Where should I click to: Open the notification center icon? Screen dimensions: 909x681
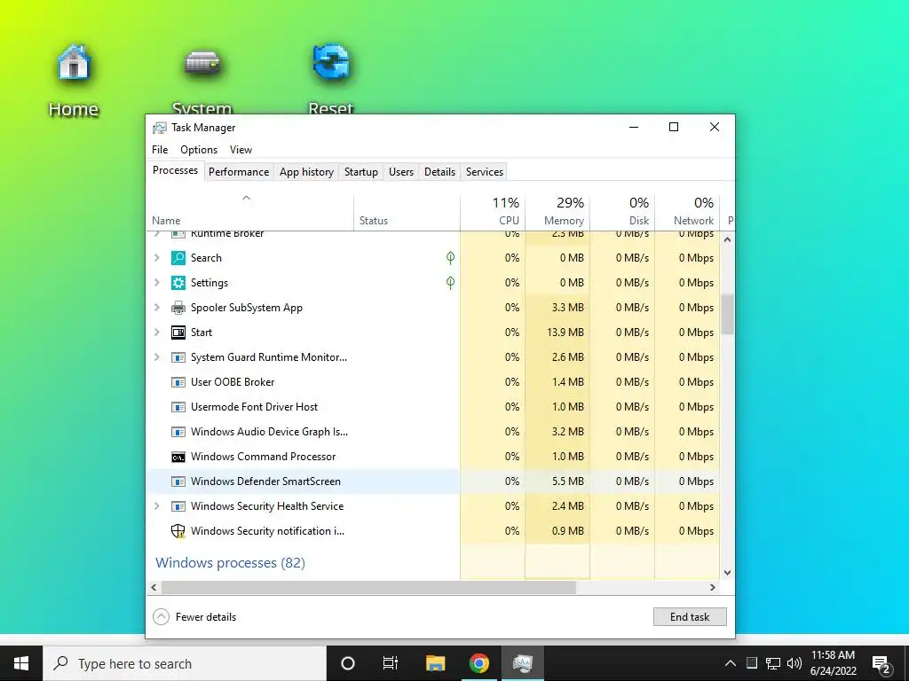pyautogui.click(x=881, y=663)
